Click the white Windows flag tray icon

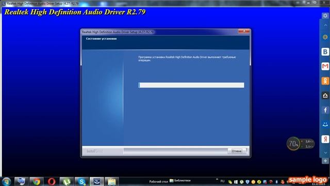click(x=236, y=182)
